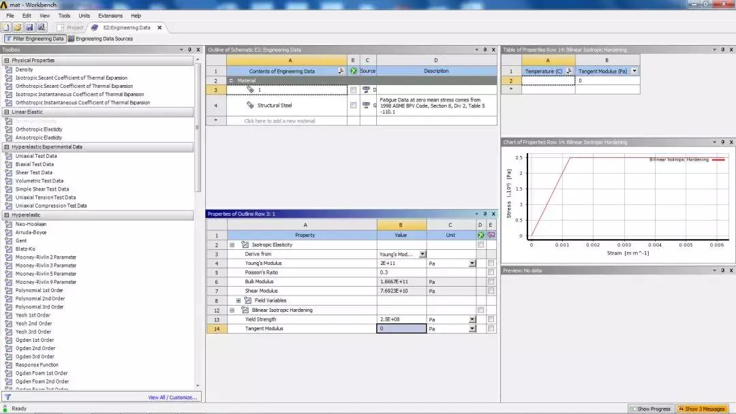This screenshot has height=414, width=736.
Task: Click the filter funnel icon below Toolbox
Action: click(x=7, y=397)
